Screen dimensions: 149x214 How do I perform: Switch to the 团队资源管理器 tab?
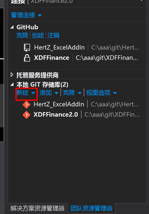[91, 208]
